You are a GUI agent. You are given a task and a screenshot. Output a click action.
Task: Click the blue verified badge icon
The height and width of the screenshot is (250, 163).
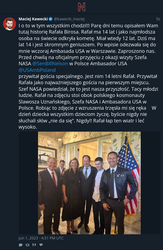[x=51, y=19]
